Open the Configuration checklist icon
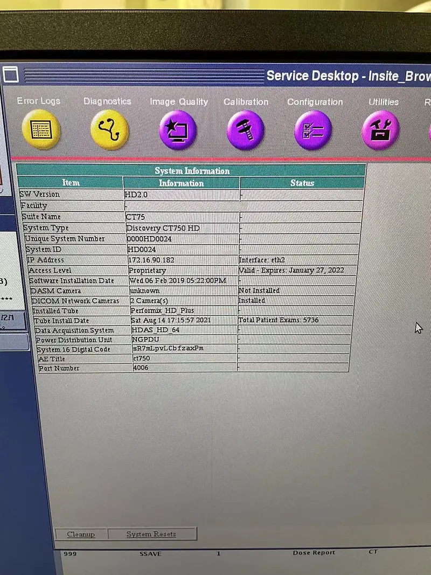The image size is (431, 575). coord(313,130)
